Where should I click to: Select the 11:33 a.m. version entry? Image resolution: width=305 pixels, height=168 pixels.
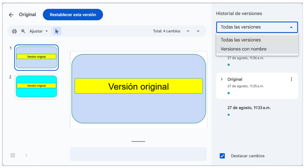click(249, 108)
